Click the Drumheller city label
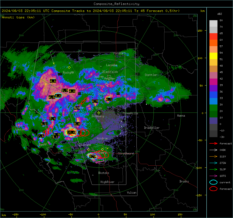Image resolution: width=233 pixels, height=218 pixels. pyautogui.click(x=152, y=128)
